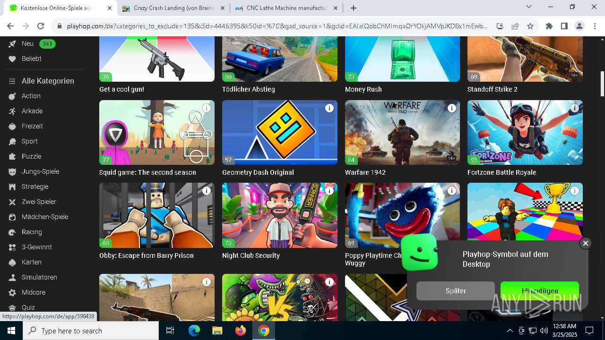The width and height of the screenshot is (605, 340).
Task: Open the Geometry Dash Original thumbnail
Action: coord(280,132)
